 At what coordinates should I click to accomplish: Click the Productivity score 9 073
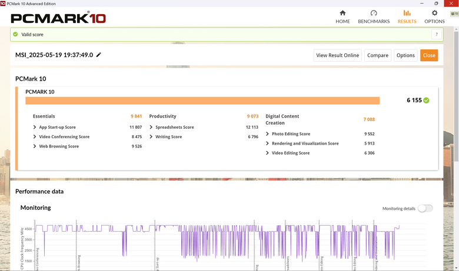[252, 116]
